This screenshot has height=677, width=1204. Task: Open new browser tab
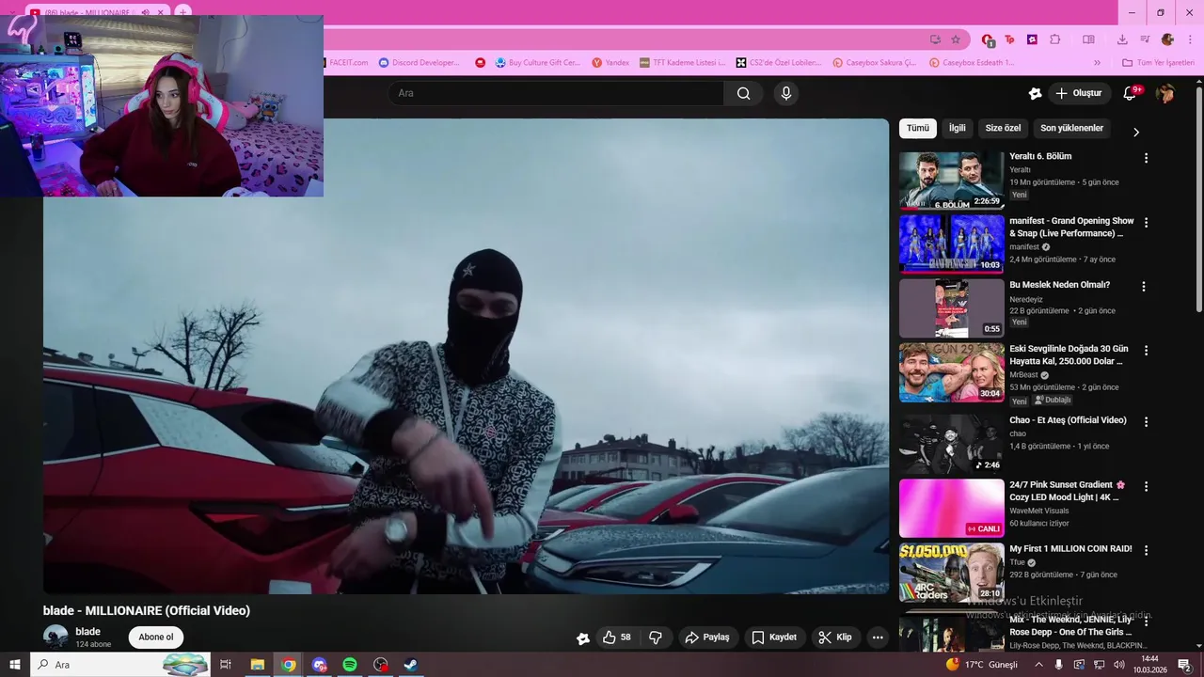pyautogui.click(x=183, y=12)
